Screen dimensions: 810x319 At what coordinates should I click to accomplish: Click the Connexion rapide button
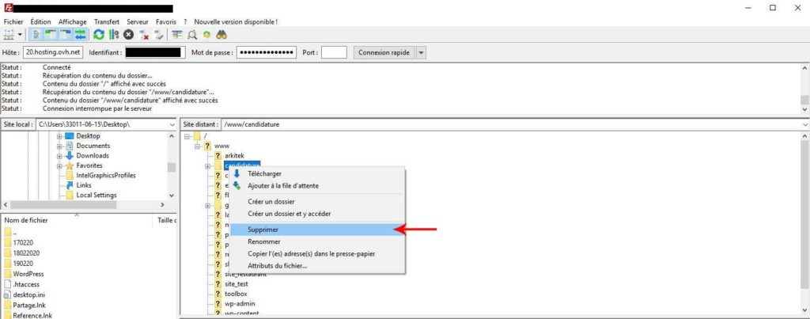(383, 52)
